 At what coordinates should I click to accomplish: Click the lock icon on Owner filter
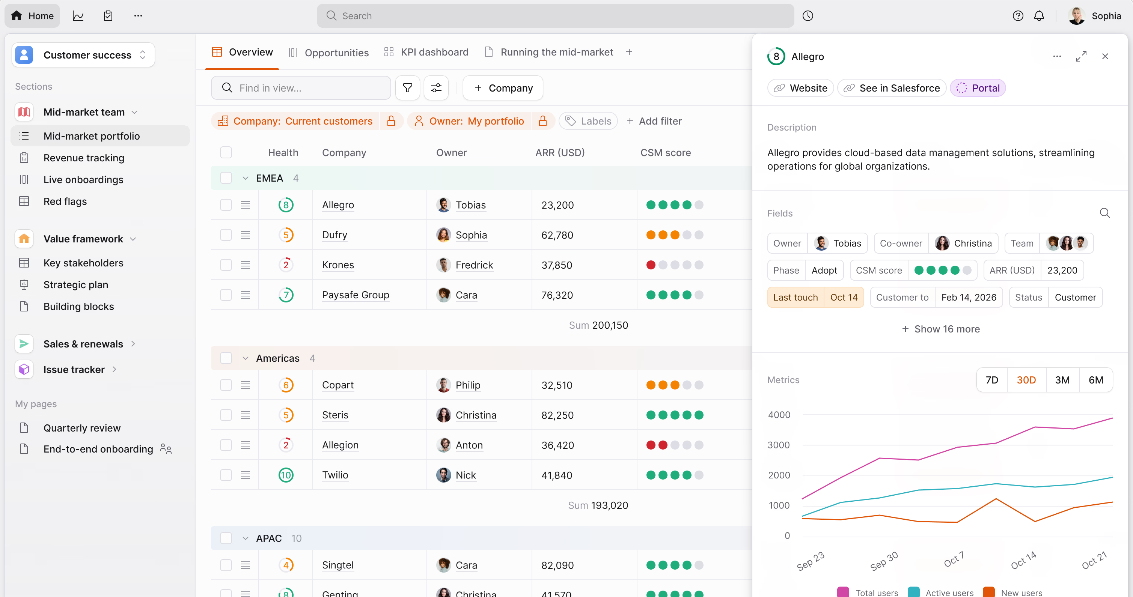[543, 121]
